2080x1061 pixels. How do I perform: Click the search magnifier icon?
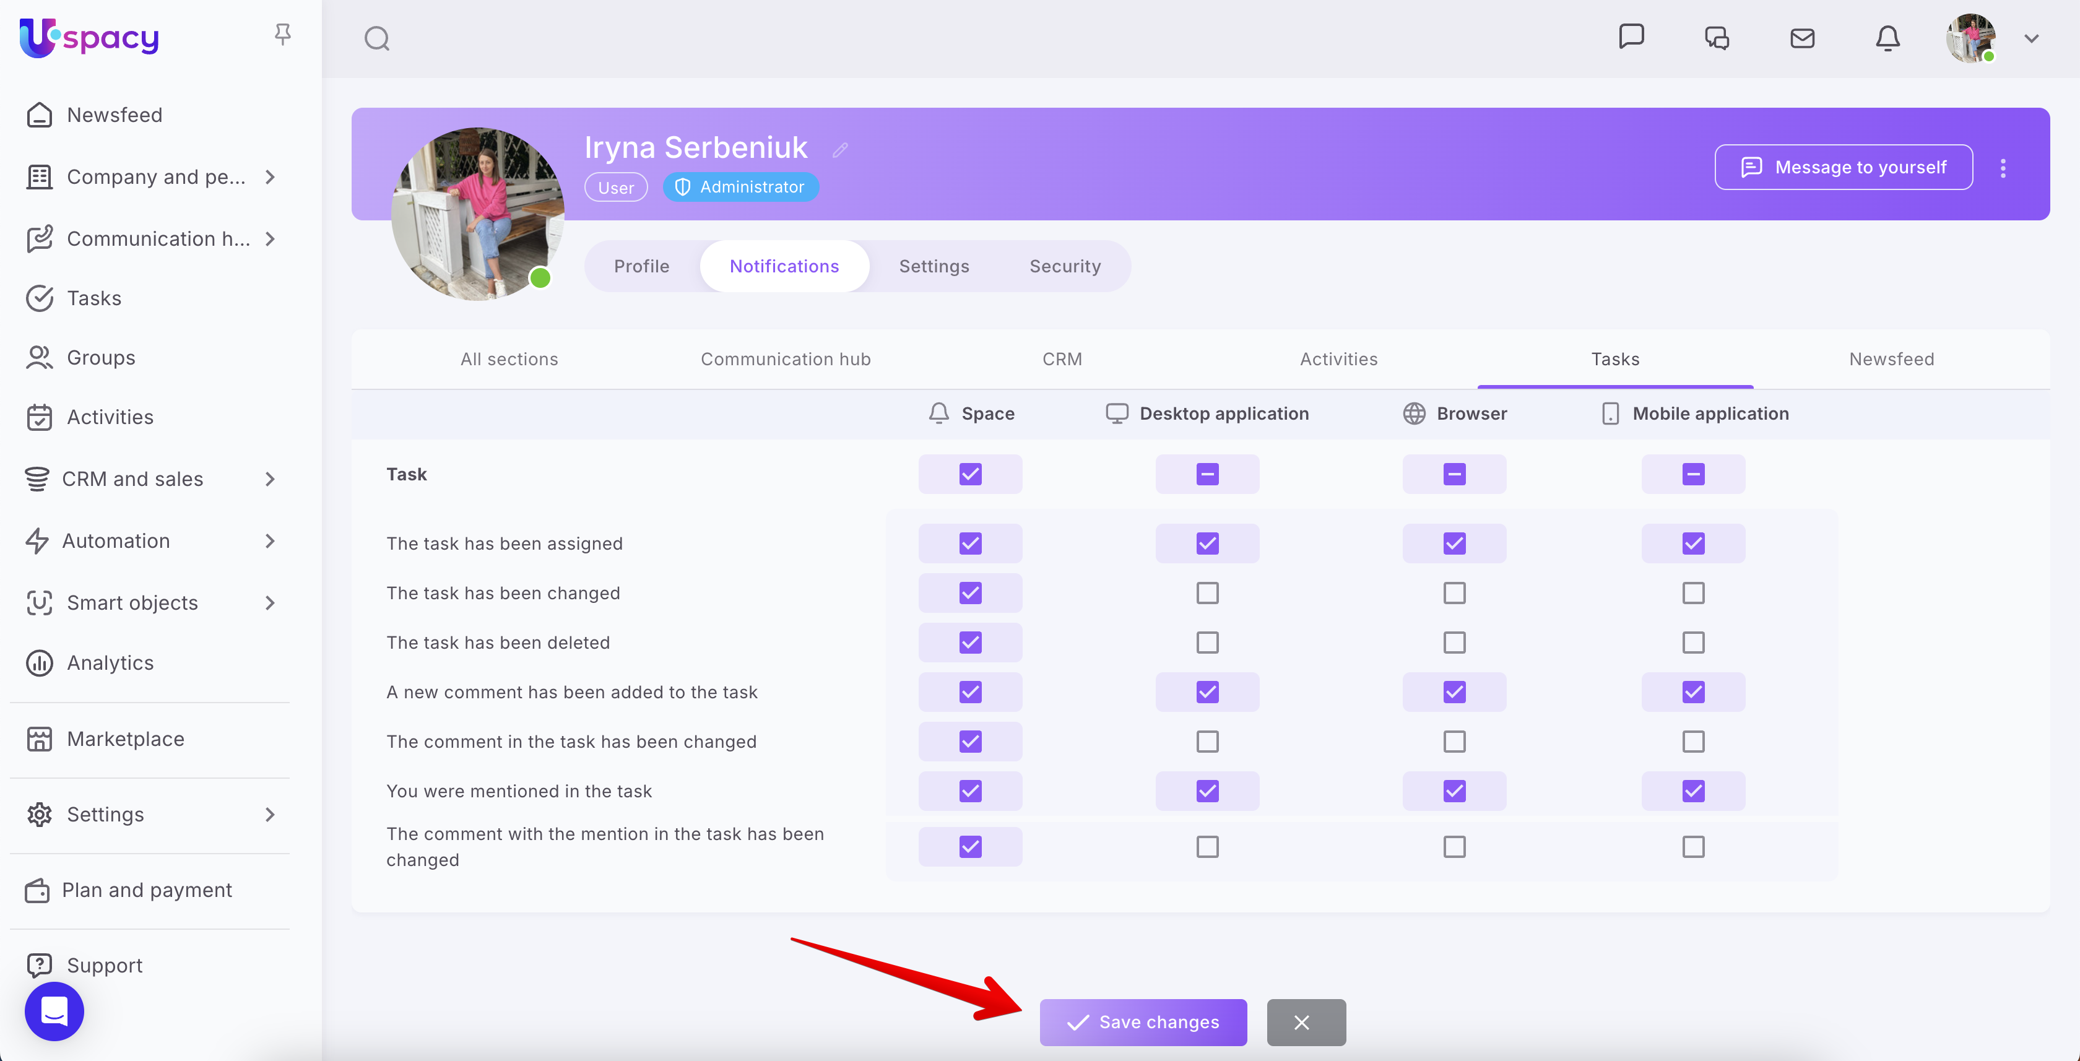(376, 38)
